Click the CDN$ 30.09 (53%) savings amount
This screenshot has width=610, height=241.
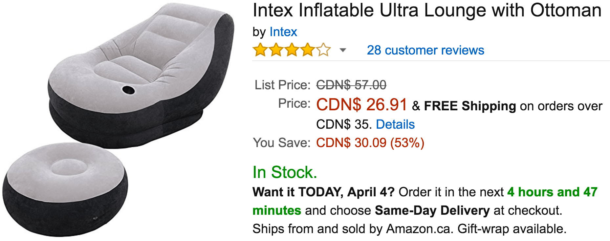(370, 143)
